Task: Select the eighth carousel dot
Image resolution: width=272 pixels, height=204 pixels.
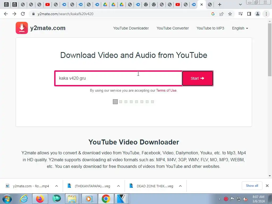Action: point(152,102)
